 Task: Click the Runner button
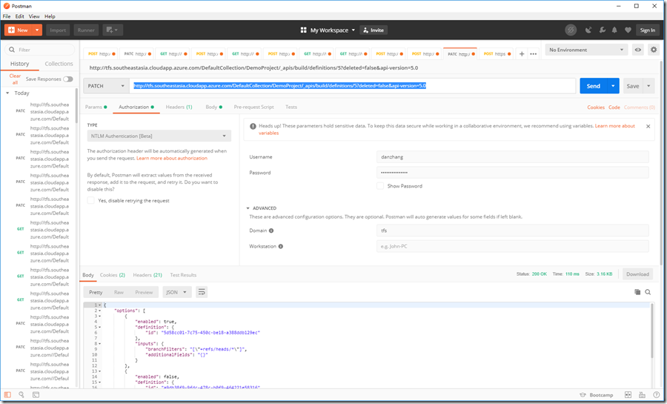tap(86, 30)
